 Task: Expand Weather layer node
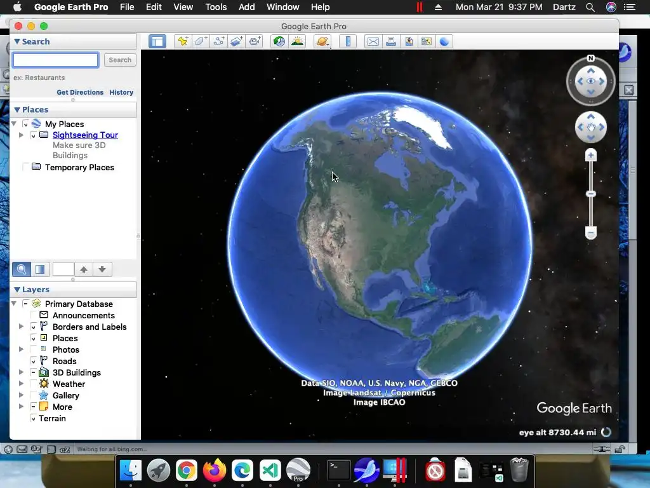21,384
